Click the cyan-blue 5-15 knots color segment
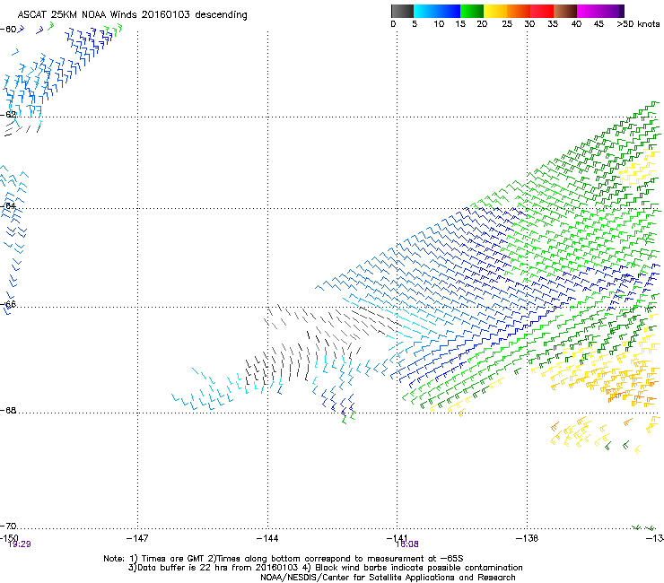The width and height of the screenshot is (664, 583). click(x=437, y=11)
